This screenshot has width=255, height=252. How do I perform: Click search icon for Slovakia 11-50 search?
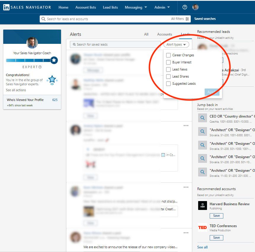202,172
